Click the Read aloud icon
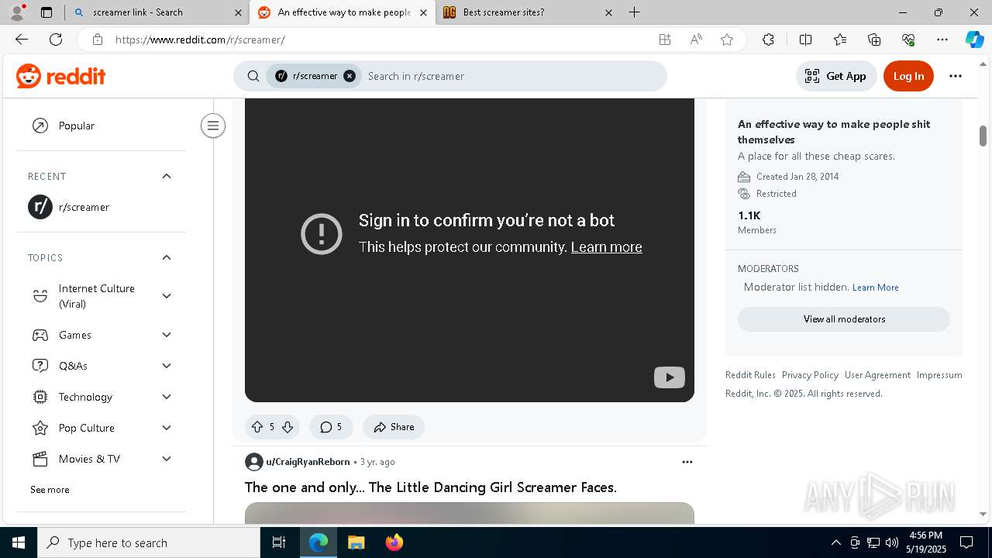The width and height of the screenshot is (992, 558). click(x=695, y=40)
